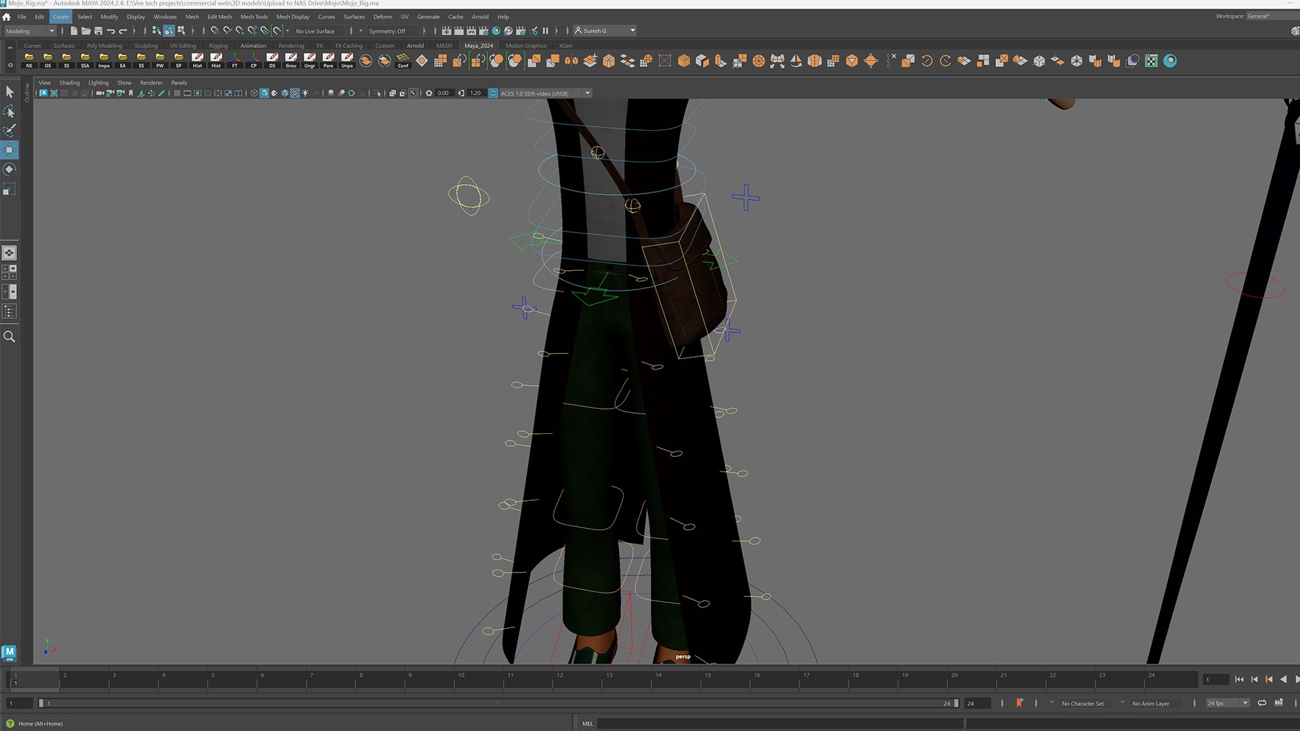
Task: Click the range slider end handle at 24
Action: (956, 703)
